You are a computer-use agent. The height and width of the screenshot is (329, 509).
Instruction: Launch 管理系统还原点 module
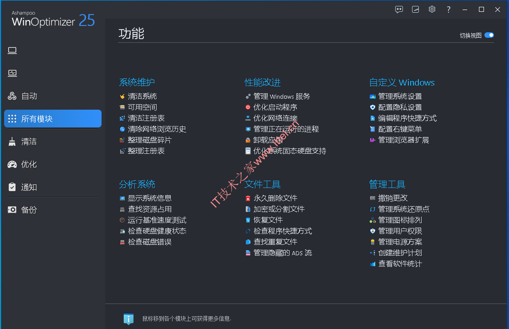(404, 209)
